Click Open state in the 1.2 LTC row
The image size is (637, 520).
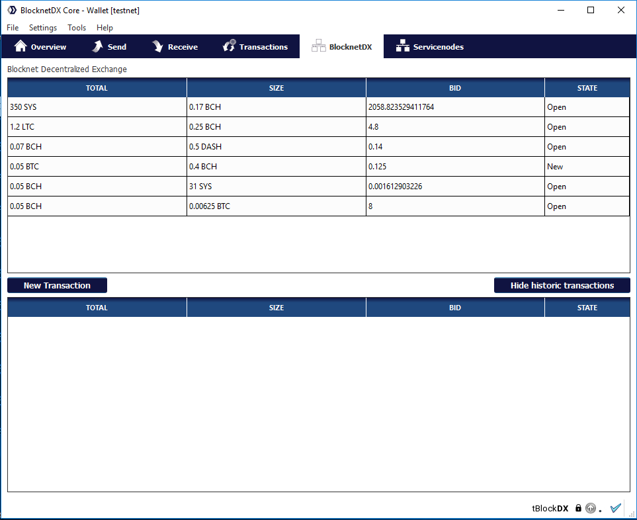click(587, 127)
